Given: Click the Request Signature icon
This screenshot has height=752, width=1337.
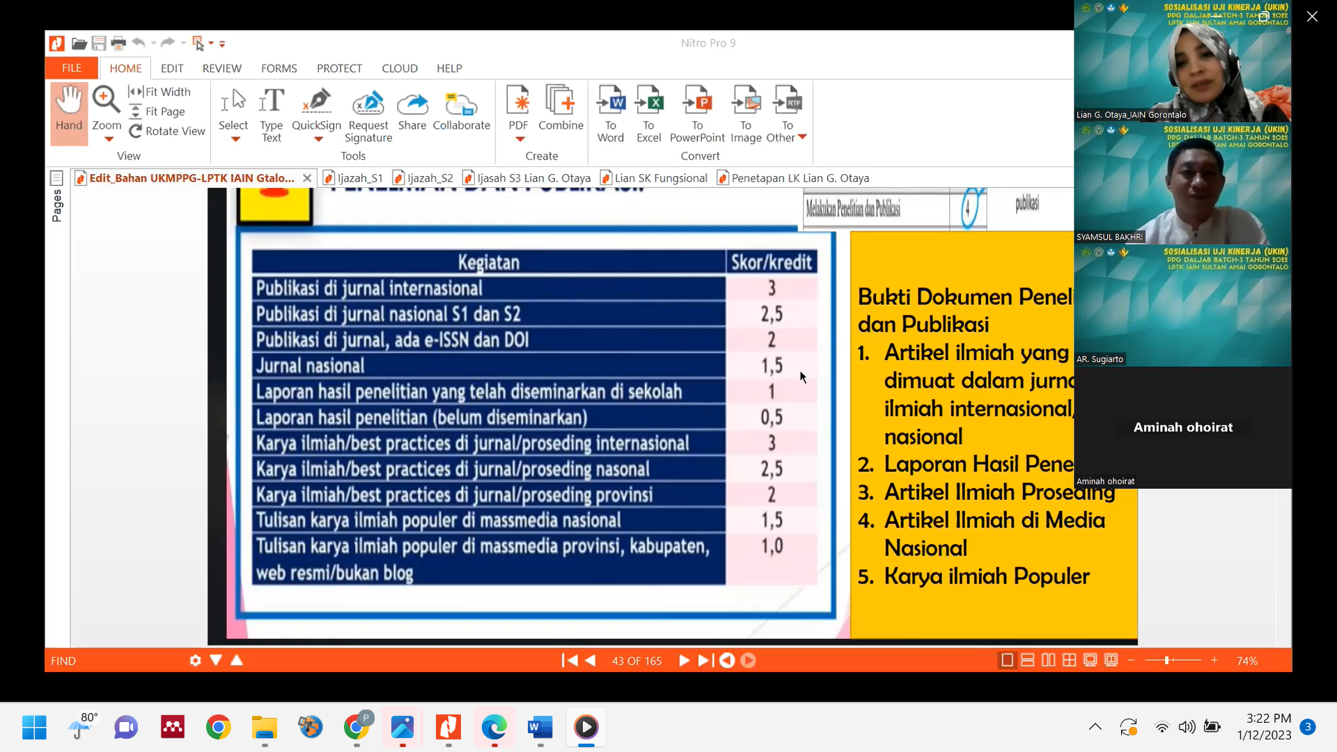Looking at the screenshot, I should pyautogui.click(x=368, y=103).
